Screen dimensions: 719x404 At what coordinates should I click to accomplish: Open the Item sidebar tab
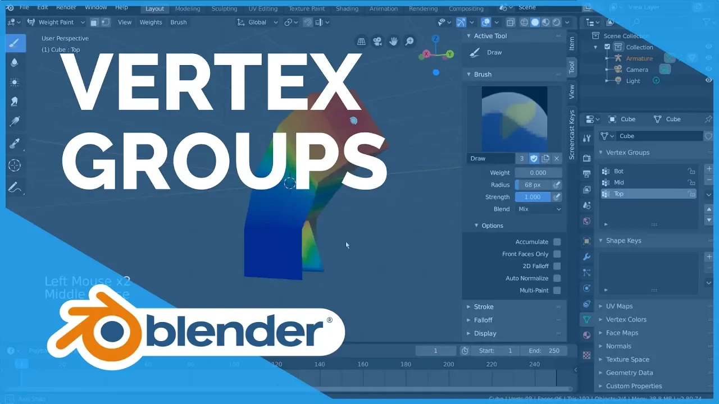[572, 43]
